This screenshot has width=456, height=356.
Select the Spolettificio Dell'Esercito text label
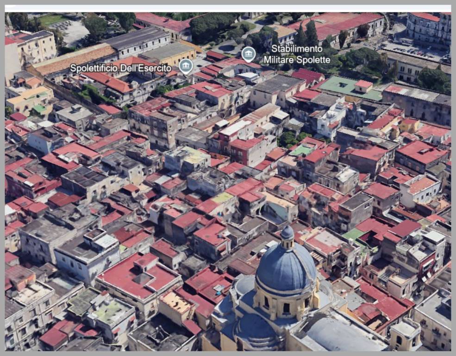tap(121, 68)
